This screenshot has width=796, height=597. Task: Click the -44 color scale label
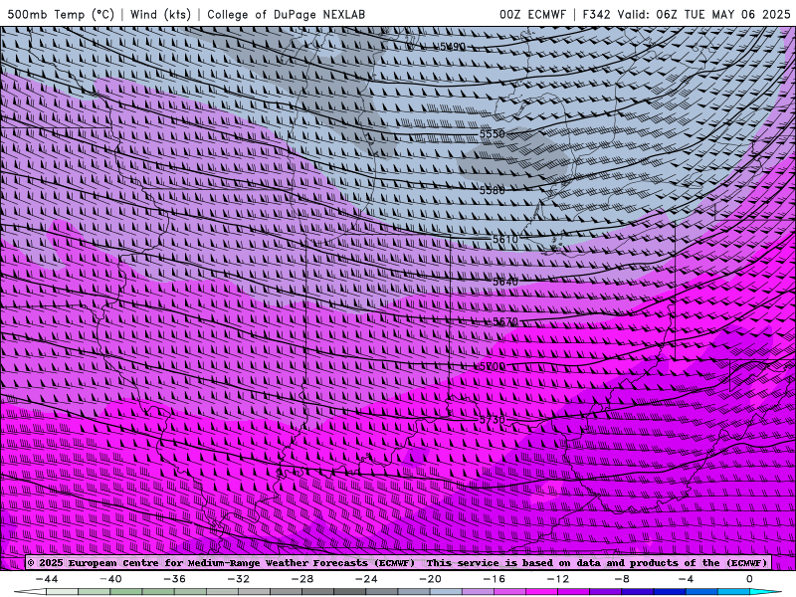47,579
